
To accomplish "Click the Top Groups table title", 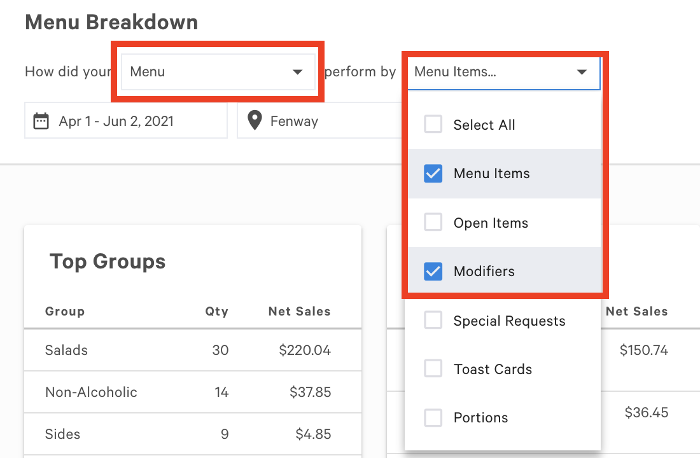I will coord(107,261).
